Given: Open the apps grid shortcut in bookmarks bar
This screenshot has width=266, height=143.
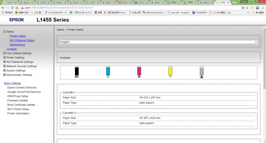Looking at the screenshot, I should [3, 13].
